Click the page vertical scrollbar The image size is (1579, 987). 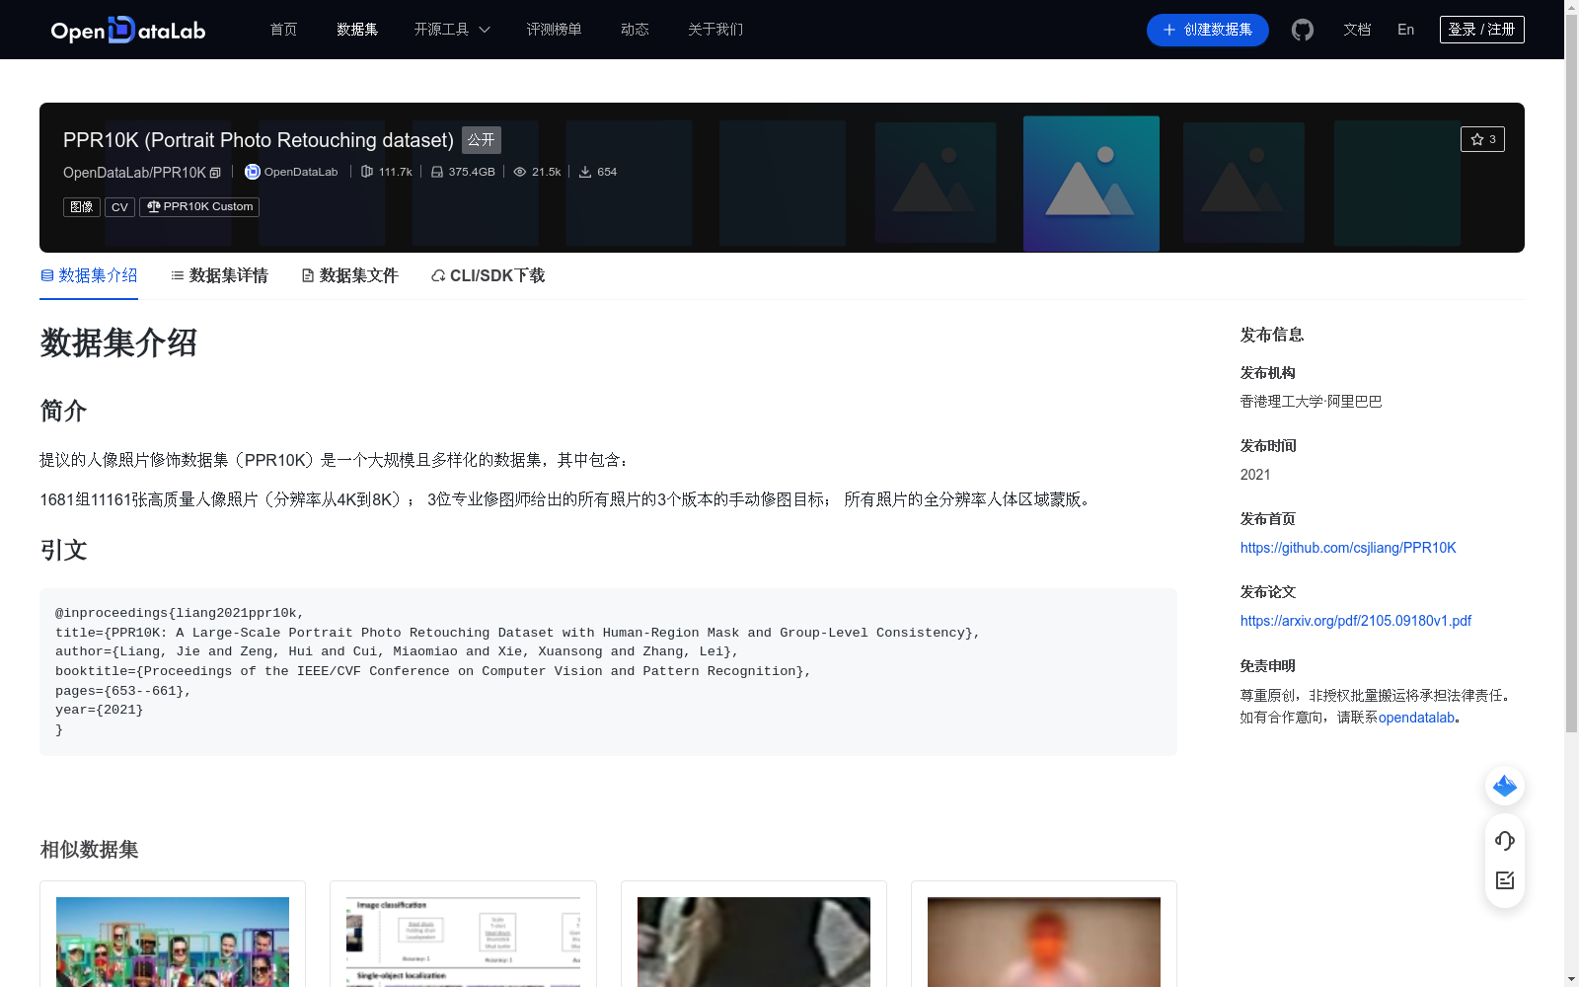(x=1571, y=375)
